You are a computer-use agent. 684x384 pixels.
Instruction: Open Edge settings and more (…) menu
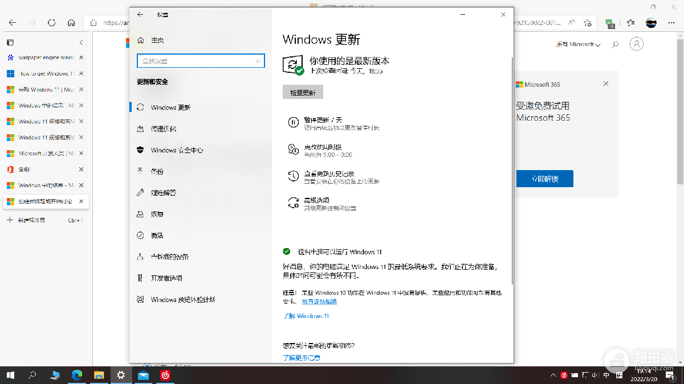pos(671,23)
